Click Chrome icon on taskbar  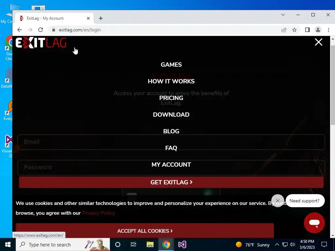pyautogui.click(x=166, y=244)
